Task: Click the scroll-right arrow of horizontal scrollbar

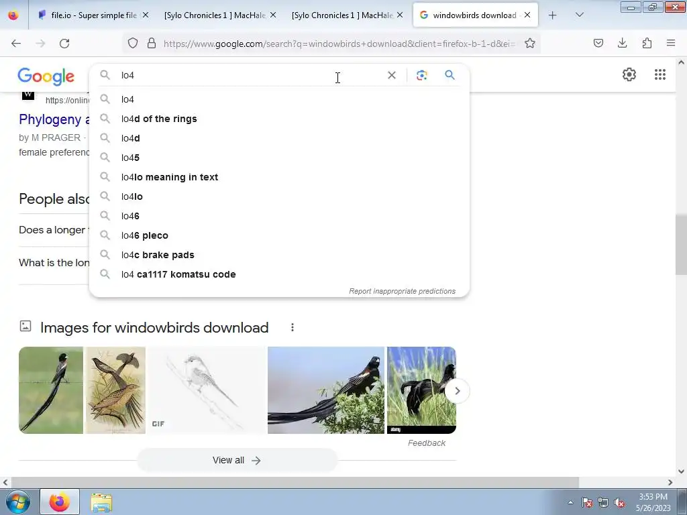Action: (670, 482)
